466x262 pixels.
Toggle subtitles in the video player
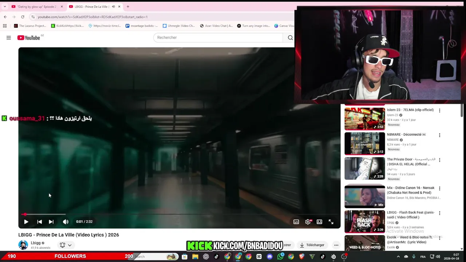(296, 222)
